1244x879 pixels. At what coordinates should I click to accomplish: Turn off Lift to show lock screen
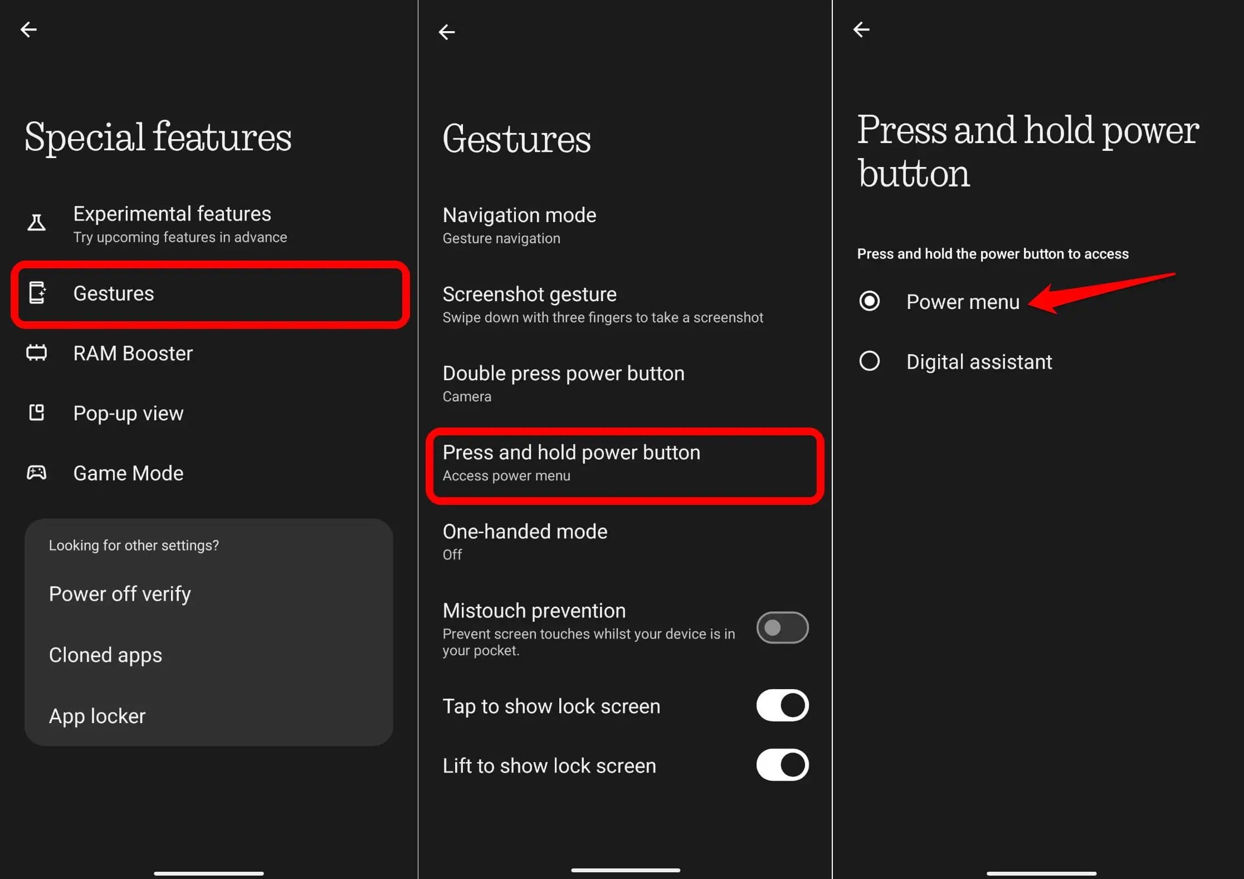pyautogui.click(x=782, y=765)
